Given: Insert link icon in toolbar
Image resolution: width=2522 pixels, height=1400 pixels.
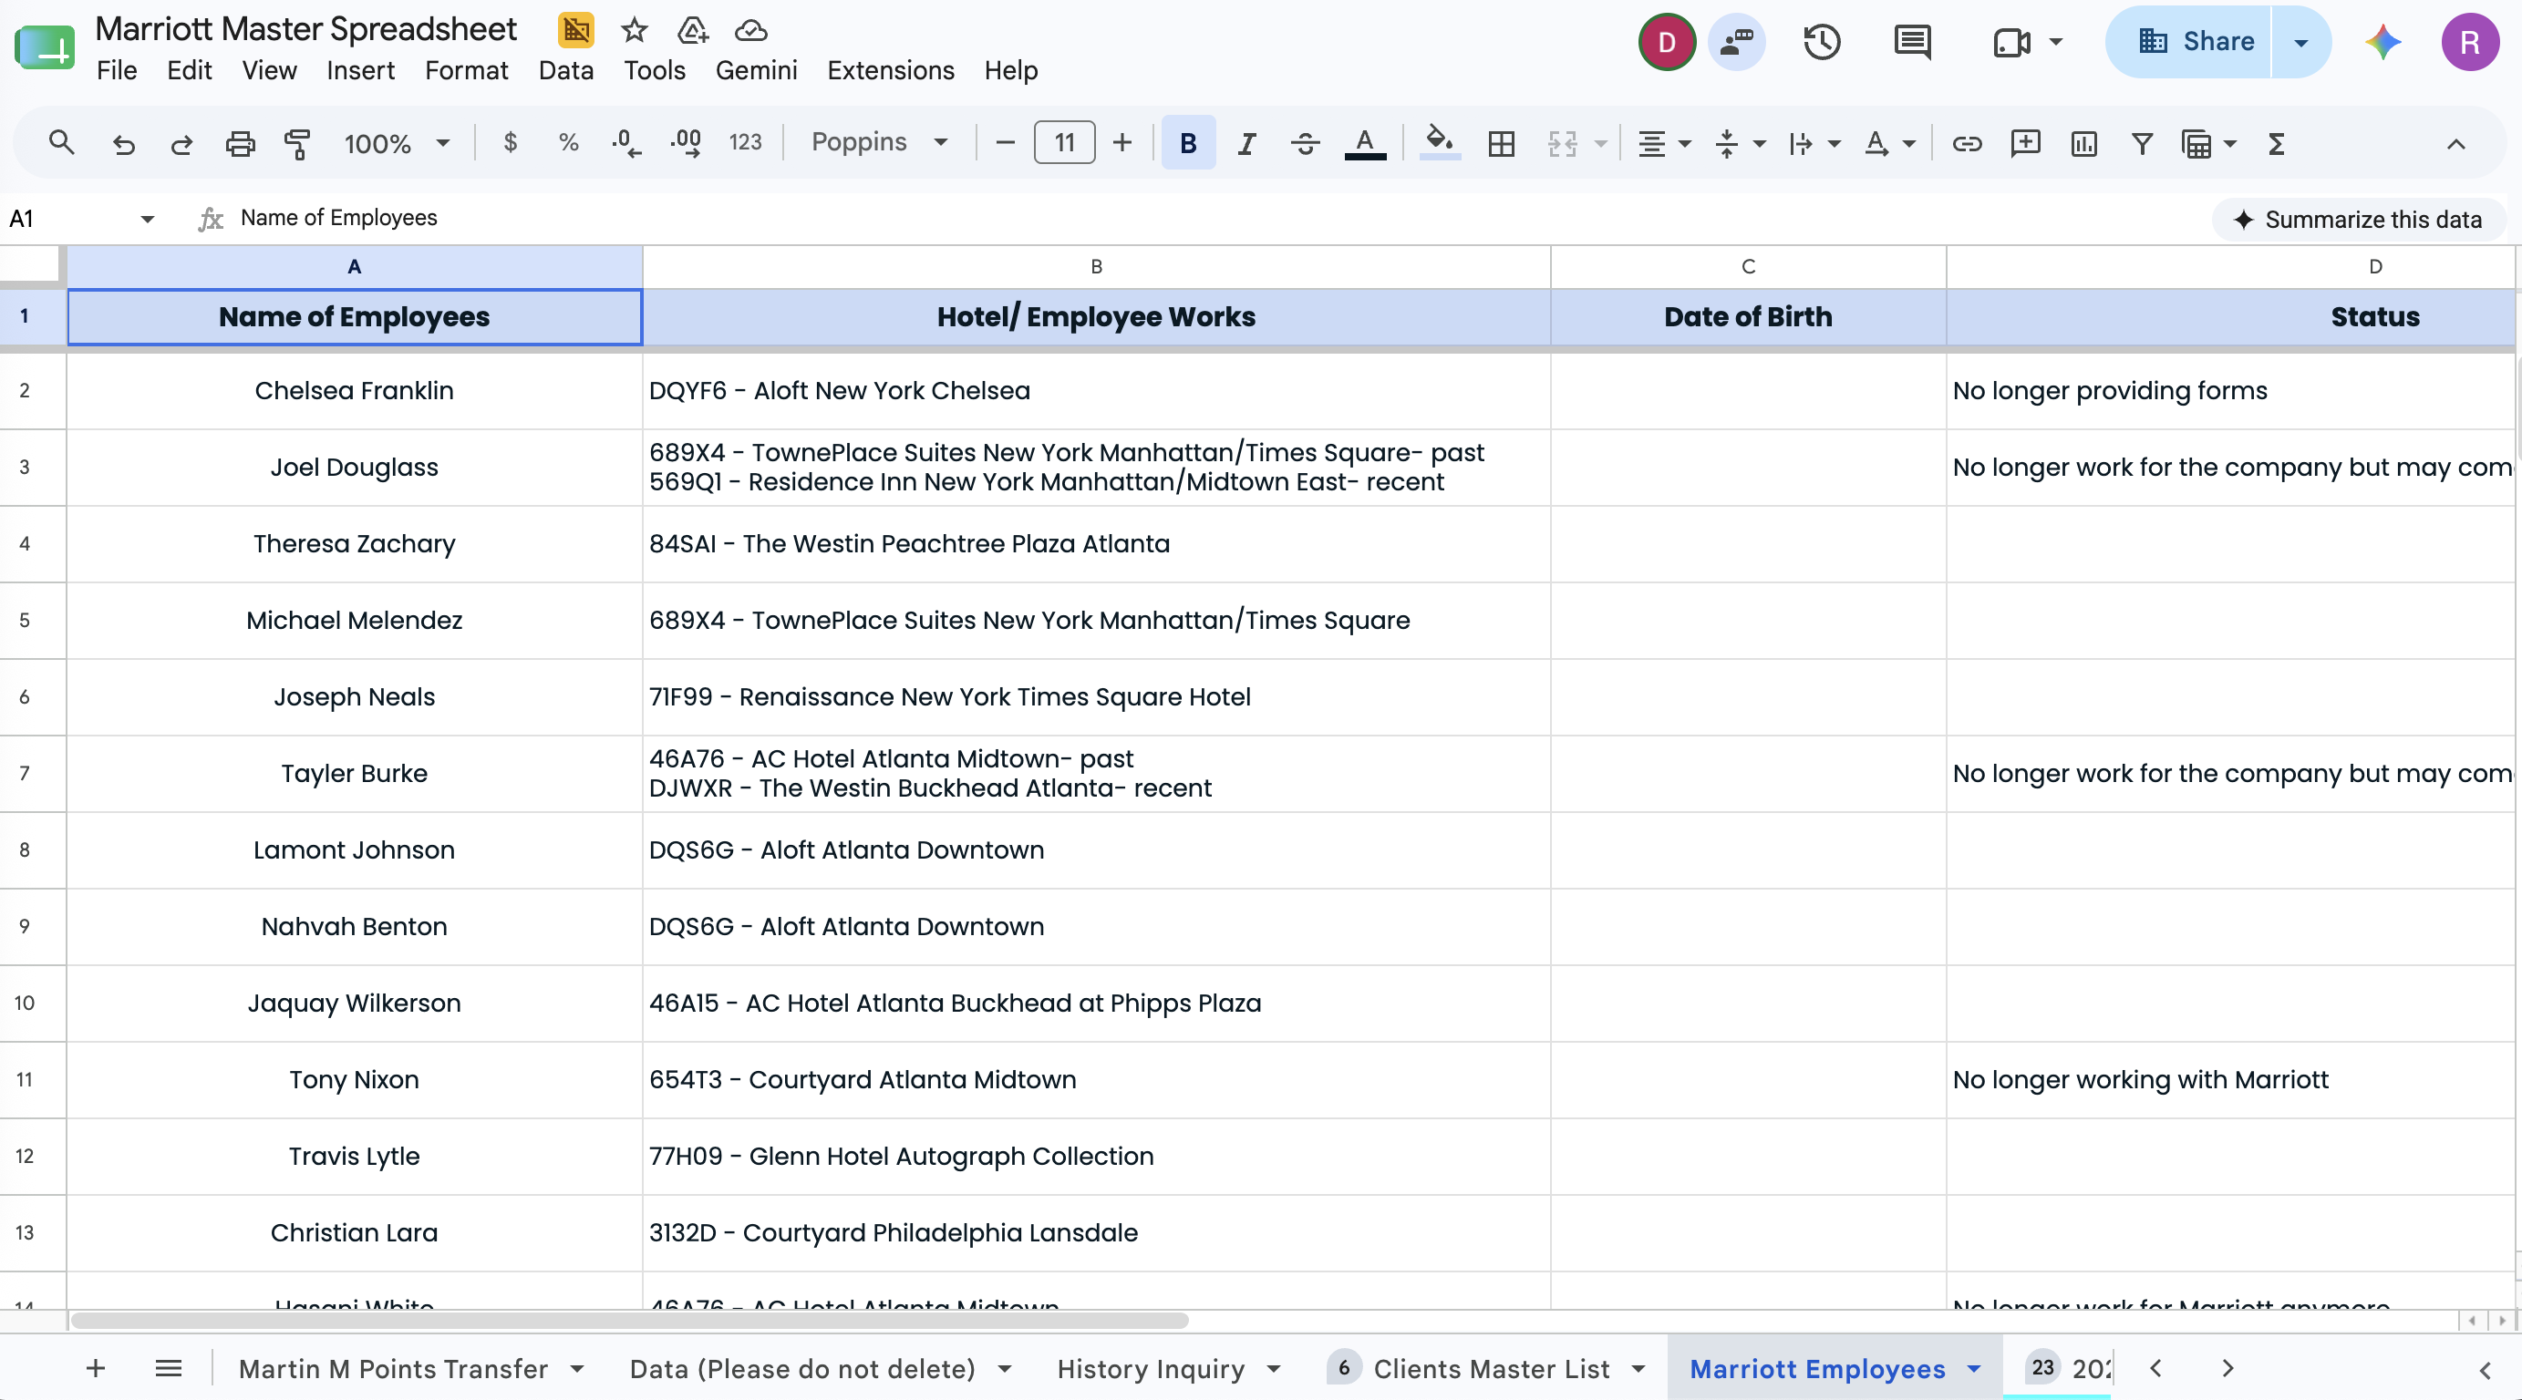Looking at the screenshot, I should (x=1967, y=144).
